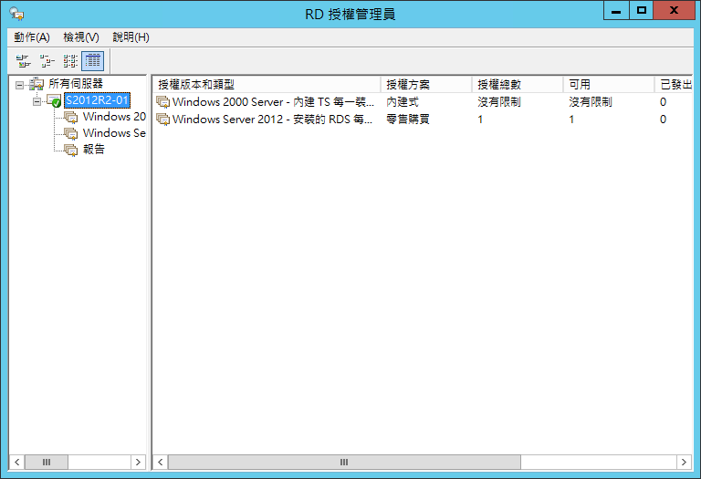The image size is (701, 479).
Task: Click the tree pane horizontal scrollbar thumb
Action: (47, 462)
